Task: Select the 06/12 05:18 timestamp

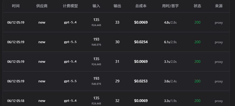Action: [16, 101]
